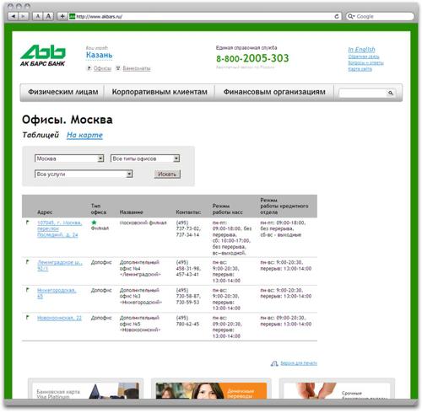
Task: Switch to На карте view
Action: click(84, 135)
